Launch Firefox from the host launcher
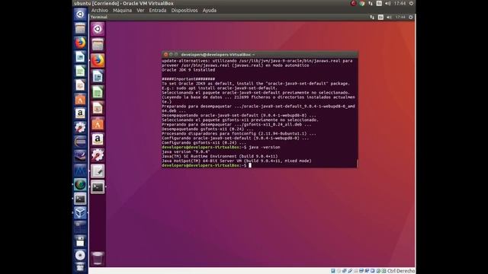 (80, 43)
